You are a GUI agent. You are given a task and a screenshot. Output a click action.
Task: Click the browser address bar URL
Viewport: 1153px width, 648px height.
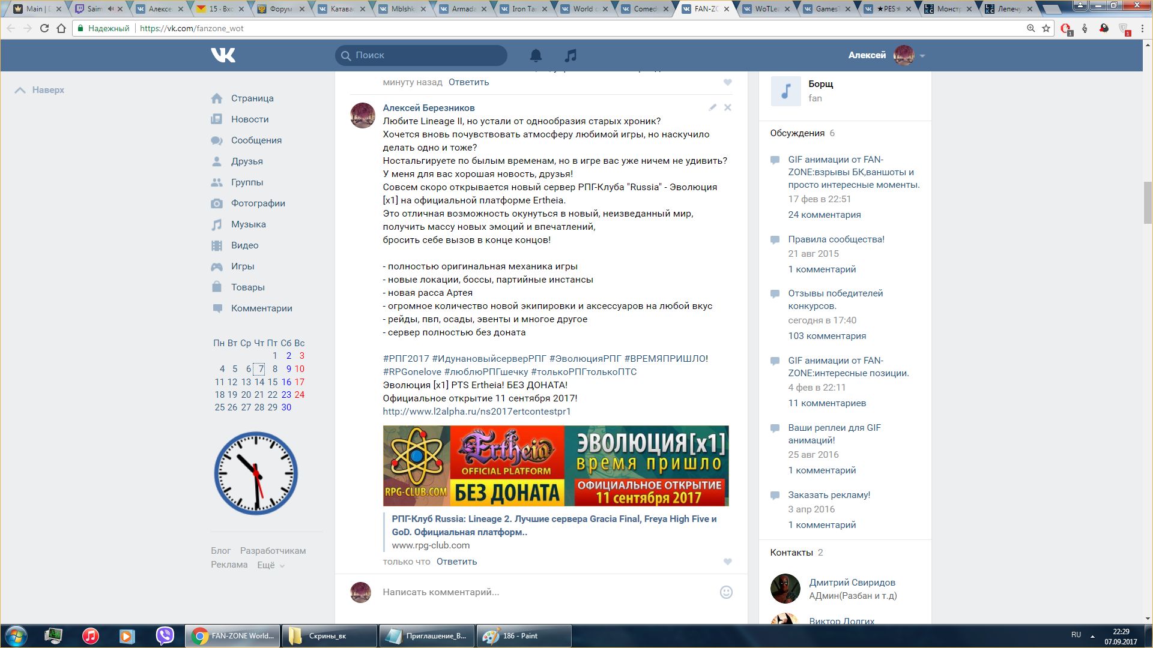coord(192,28)
